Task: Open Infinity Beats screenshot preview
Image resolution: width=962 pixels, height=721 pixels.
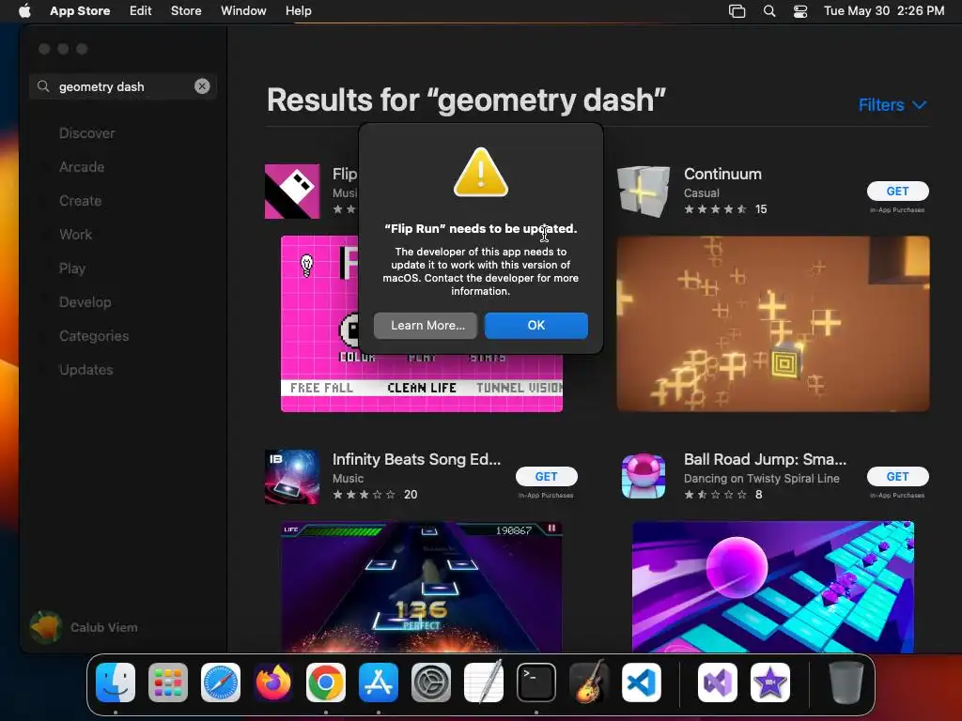Action: (x=422, y=587)
